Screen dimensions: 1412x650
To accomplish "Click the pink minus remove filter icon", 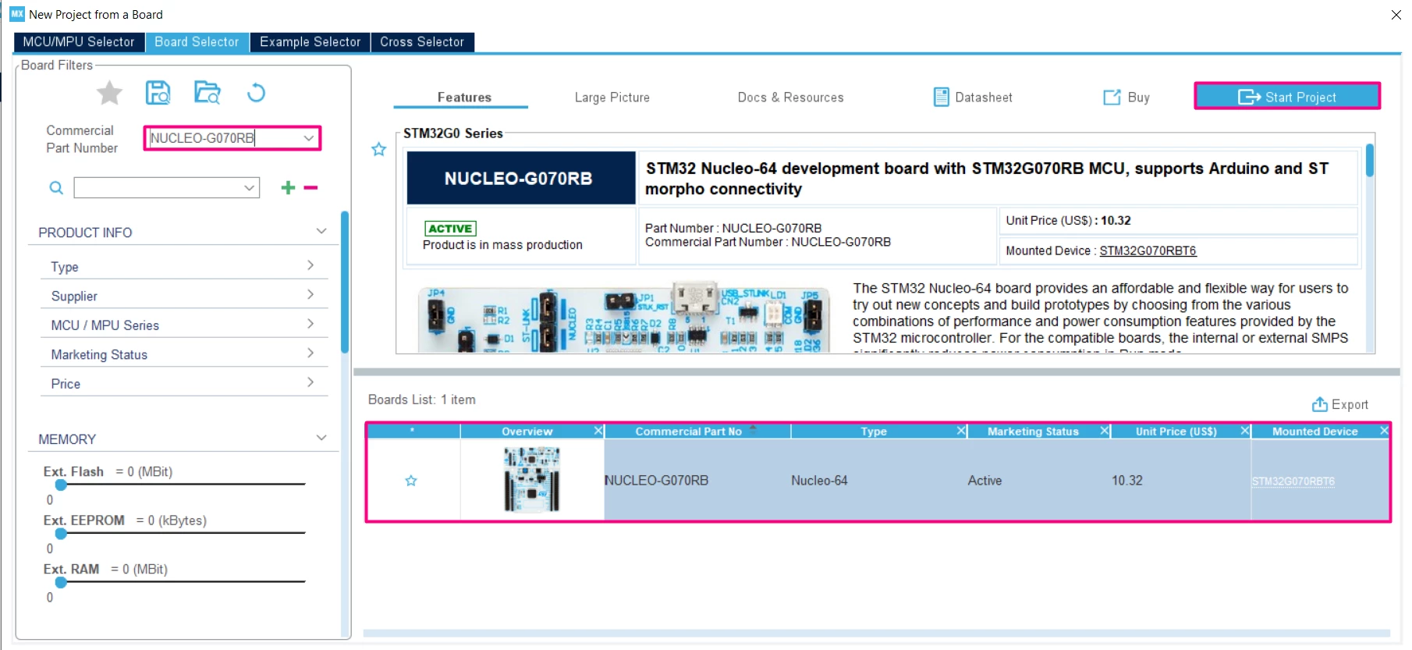I will (310, 187).
